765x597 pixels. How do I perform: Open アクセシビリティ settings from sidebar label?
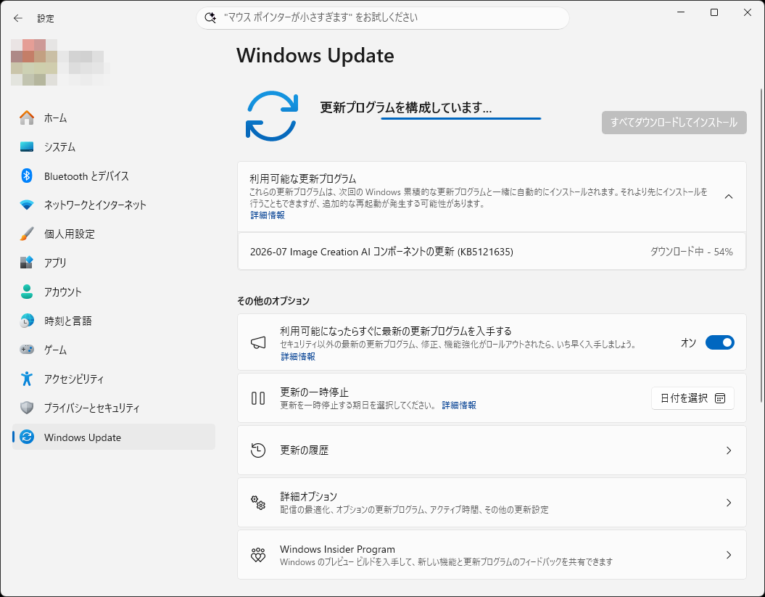click(74, 379)
